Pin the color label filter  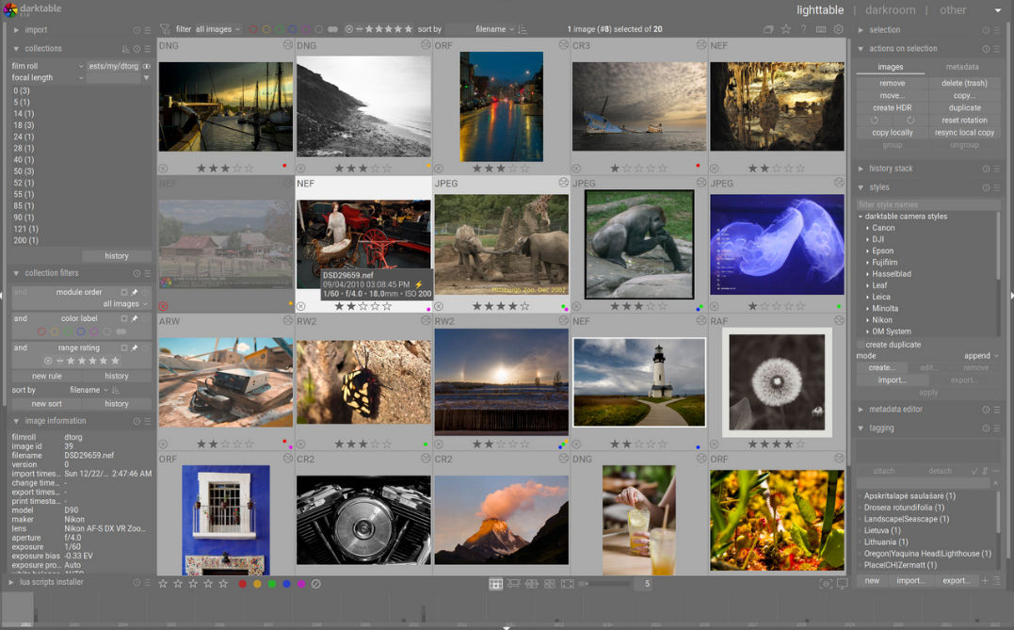click(x=136, y=318)
